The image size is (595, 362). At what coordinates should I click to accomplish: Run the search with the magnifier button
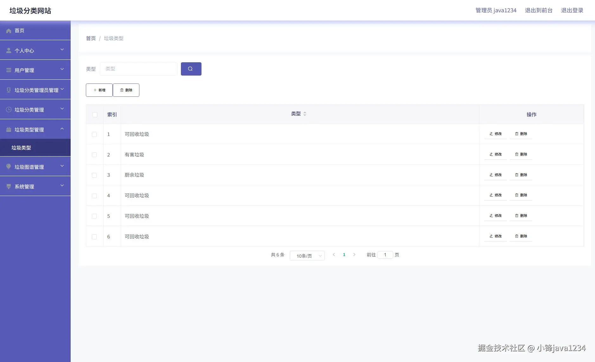(191, 69)
